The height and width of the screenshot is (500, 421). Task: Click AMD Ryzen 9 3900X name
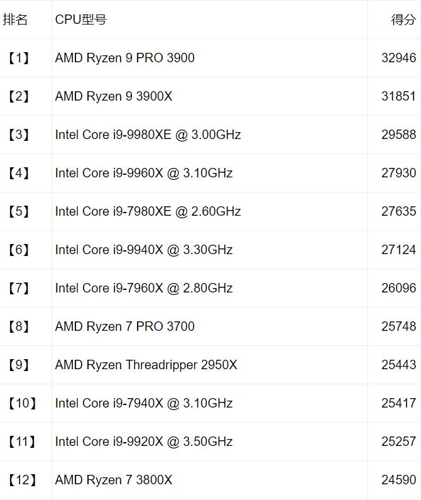(x=113, y=96)
